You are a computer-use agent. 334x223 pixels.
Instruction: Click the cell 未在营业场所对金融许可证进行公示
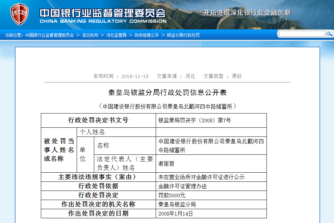pos(211,177)
